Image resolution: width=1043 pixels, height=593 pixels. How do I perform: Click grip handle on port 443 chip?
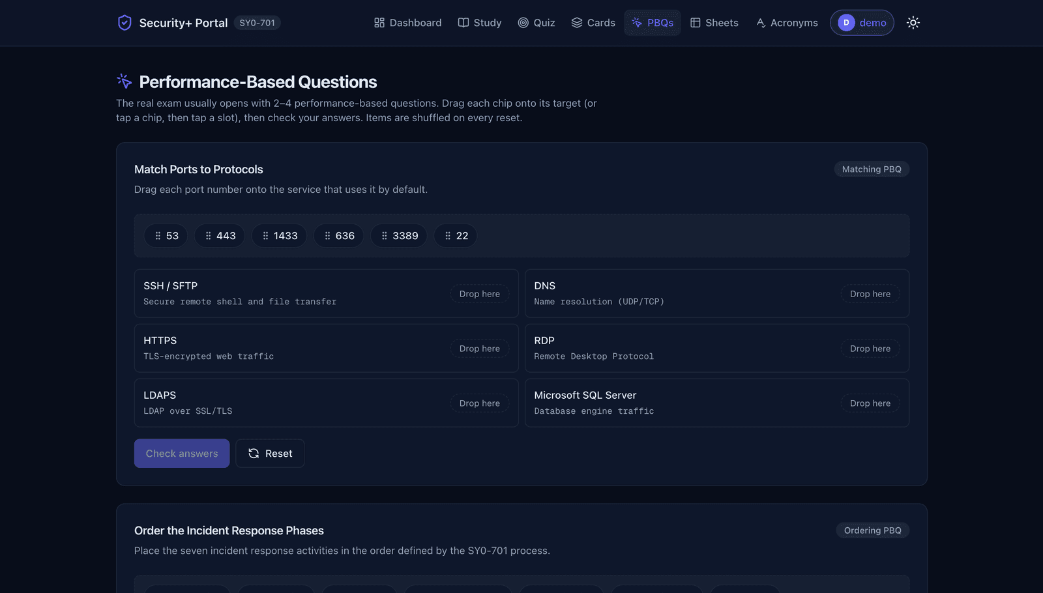(x=208, y=236)
